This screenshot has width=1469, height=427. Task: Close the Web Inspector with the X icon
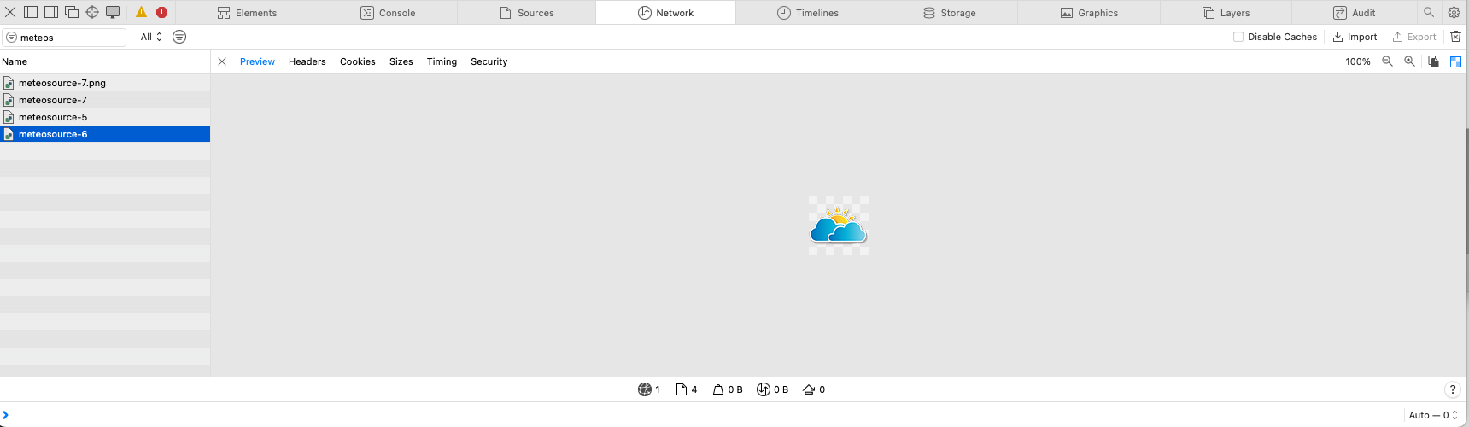10,12
